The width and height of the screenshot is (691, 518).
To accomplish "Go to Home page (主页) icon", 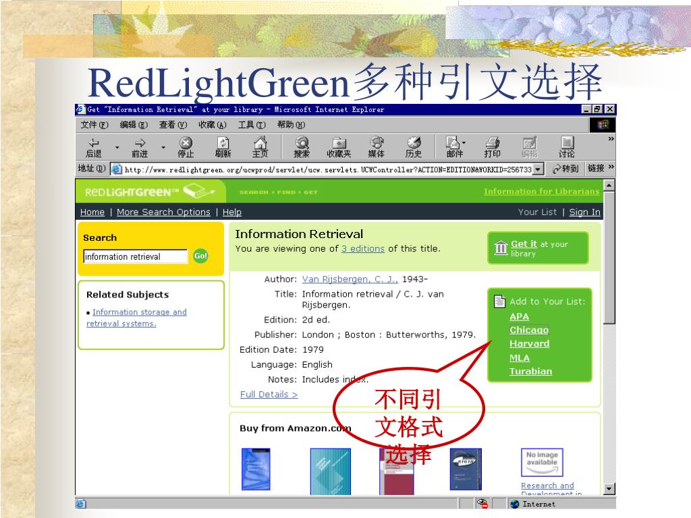I will click(x=260, y=148).
